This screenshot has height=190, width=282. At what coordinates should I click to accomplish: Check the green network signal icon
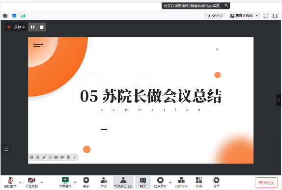(23, 16)
